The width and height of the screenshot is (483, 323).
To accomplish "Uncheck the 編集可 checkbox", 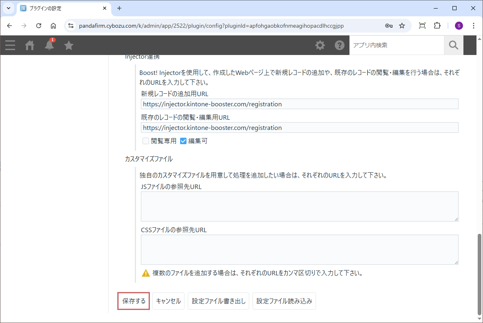I will click(183, 141).
